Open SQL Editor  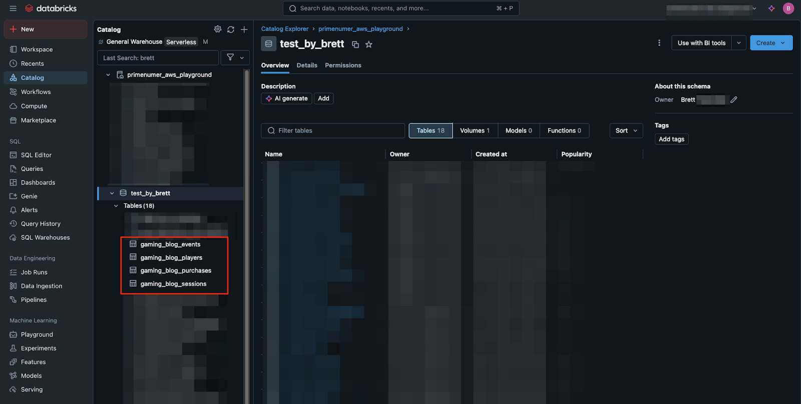(x=46, y=155)
